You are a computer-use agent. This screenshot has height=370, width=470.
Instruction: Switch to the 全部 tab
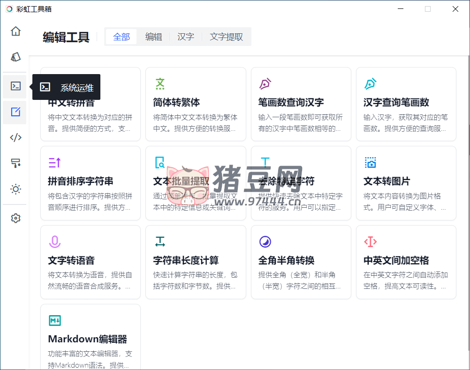point(121,37)
